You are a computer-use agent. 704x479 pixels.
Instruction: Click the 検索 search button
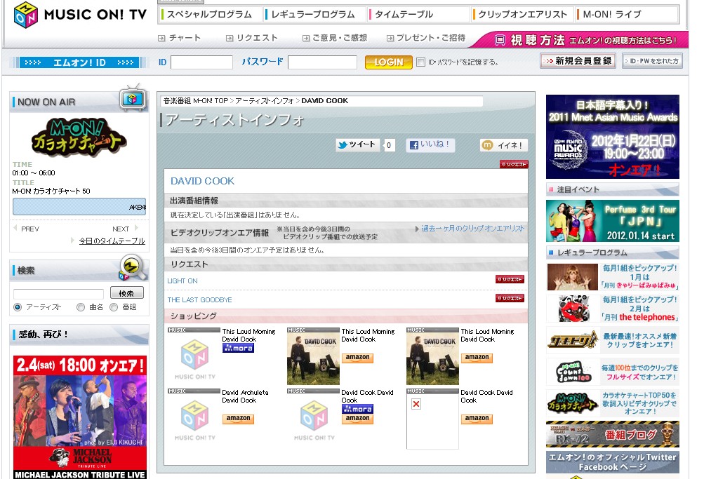(126, 293)
